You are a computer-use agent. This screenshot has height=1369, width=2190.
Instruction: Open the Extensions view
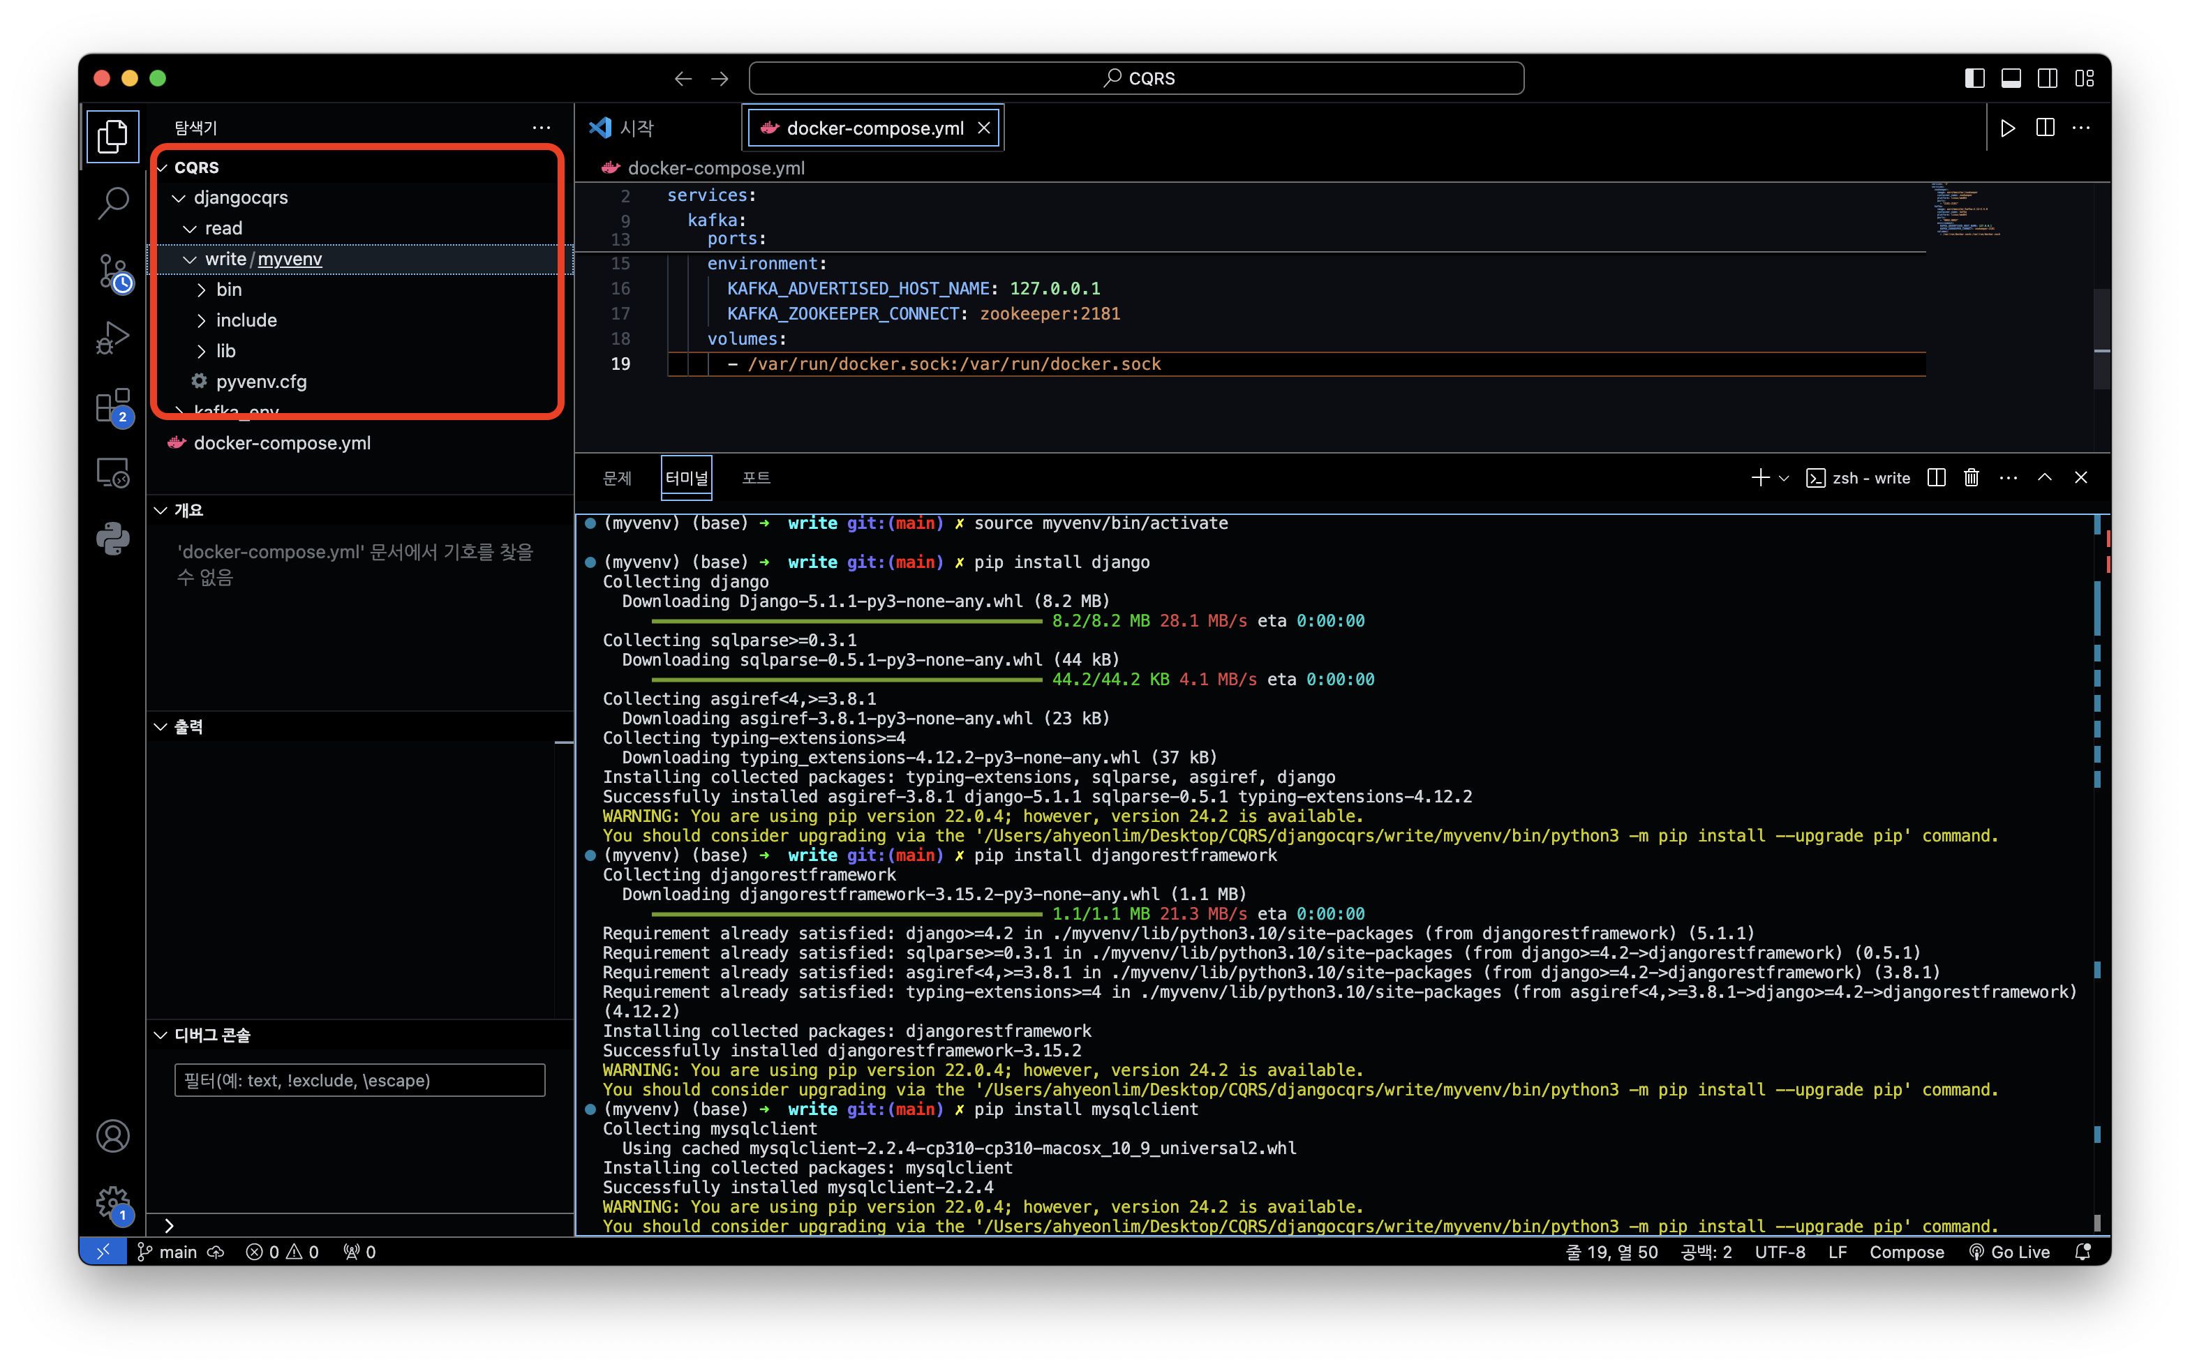tap(112, 405)
